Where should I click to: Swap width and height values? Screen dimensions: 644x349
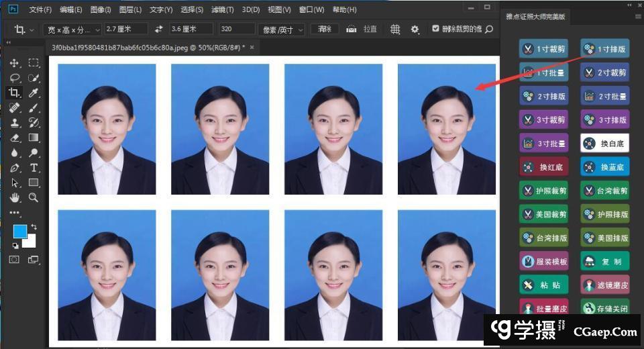click(x=158, y=29)
